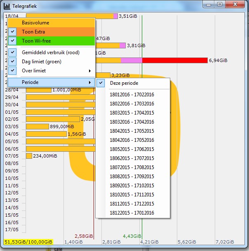Click the 02/05 usage bar
This screenshot has width=249, height=251.
pyautogui.click(x=53, y=119)
